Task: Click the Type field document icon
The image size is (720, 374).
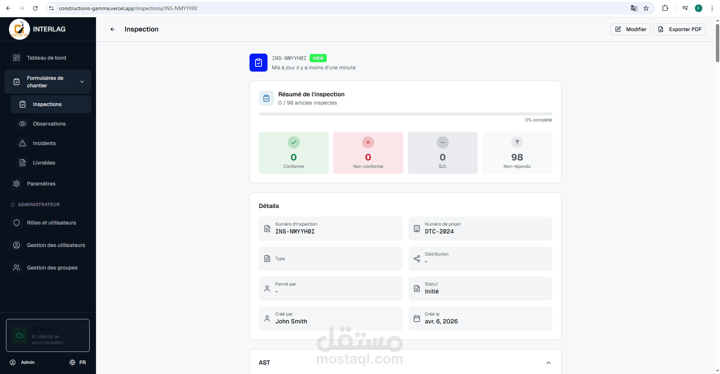Action: (x=267, y=259)
